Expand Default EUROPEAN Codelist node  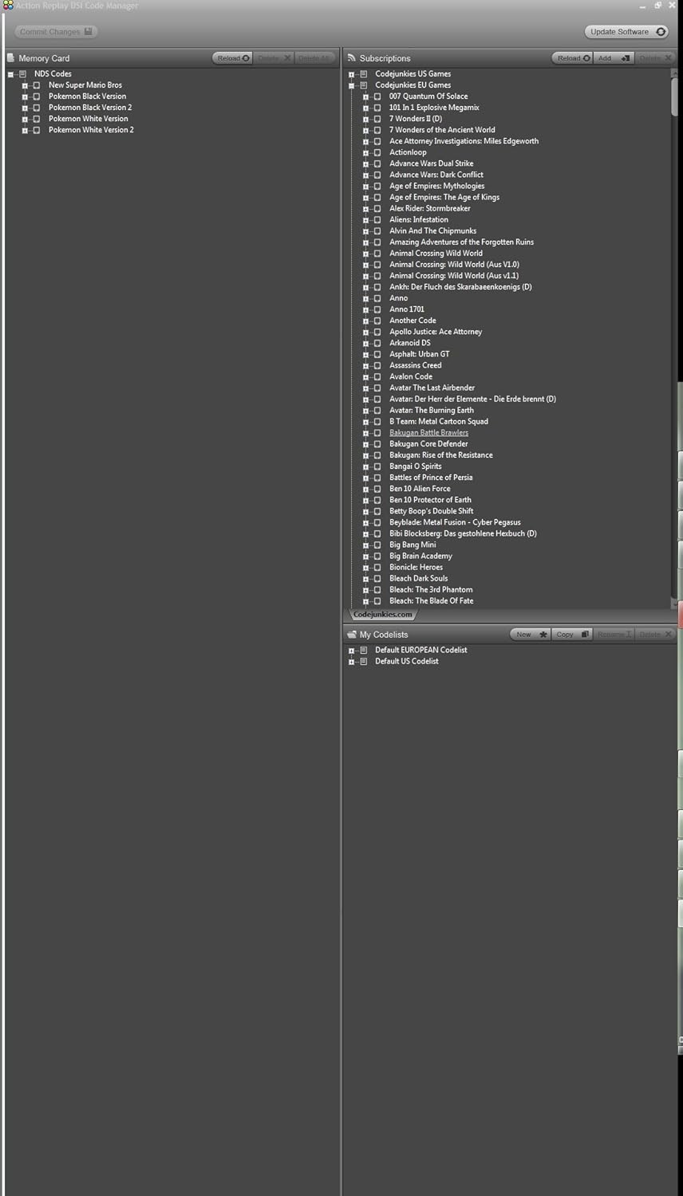point(351,651)
